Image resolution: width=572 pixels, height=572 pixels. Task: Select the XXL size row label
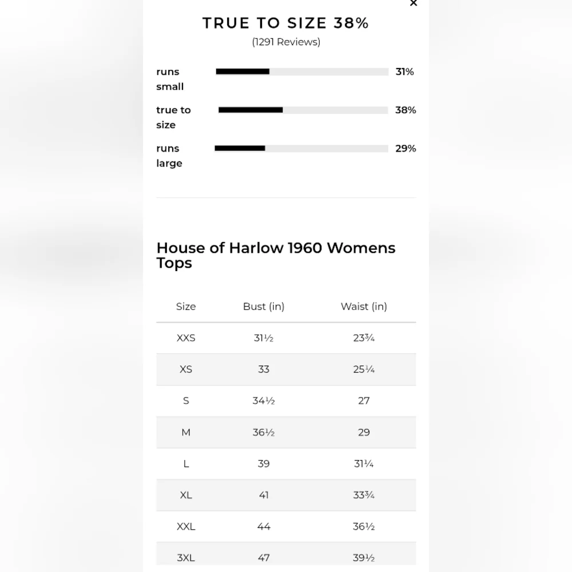pos(186,527)
